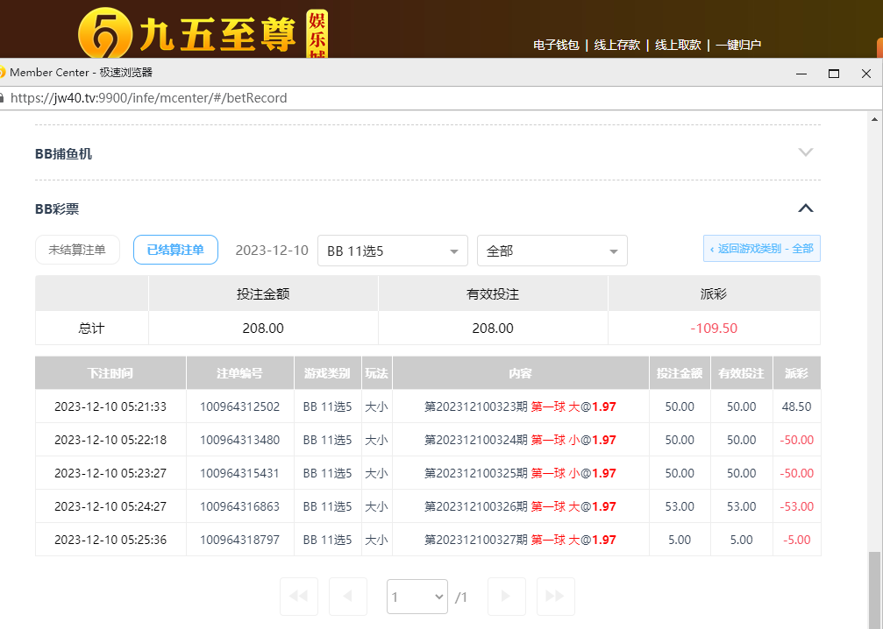Click timestamp 2023-12-10 05:25:36
The height and width of the screenshot is (629, 883).
click(x=110, y=540)
